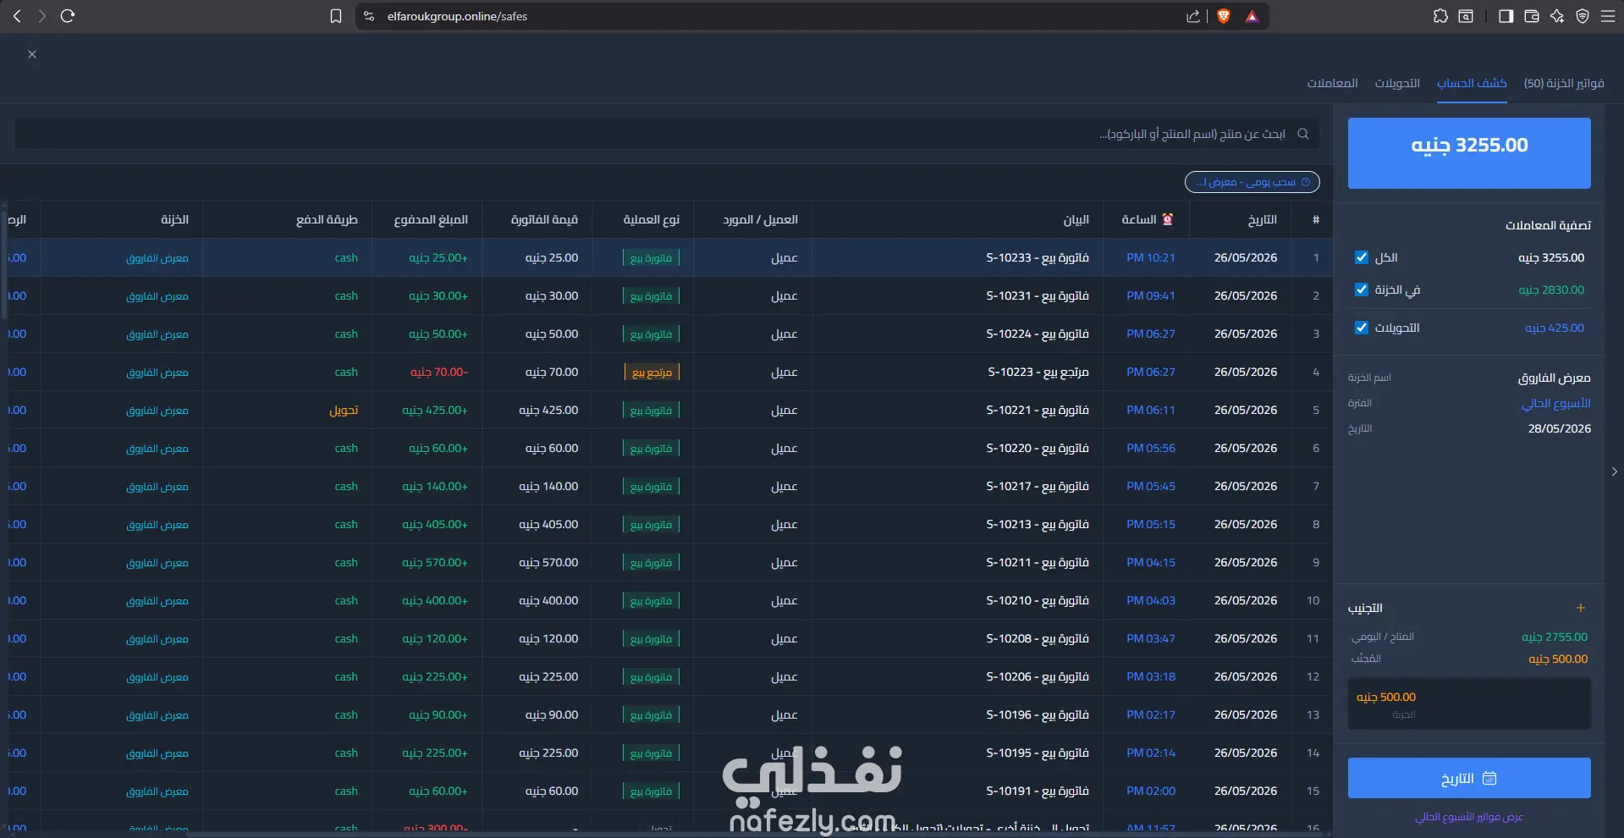Click the 70.00- red paid amount
Screen dimensions: 1624x838
(438, 372)
